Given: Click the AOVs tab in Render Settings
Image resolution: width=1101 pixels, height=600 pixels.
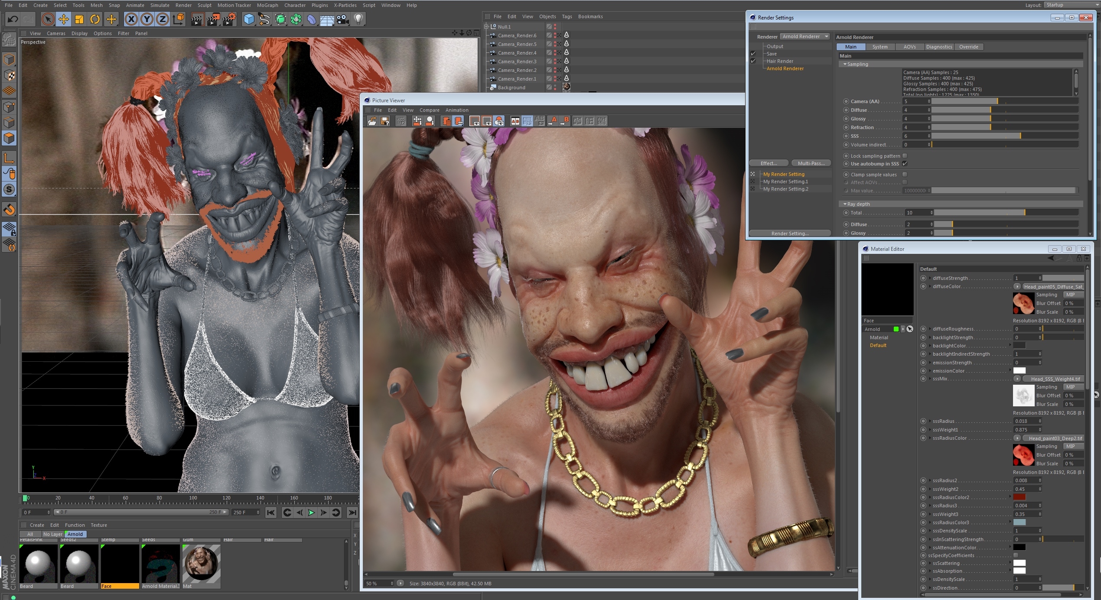Looking at the screenshot, I should [x=910, y=46].
